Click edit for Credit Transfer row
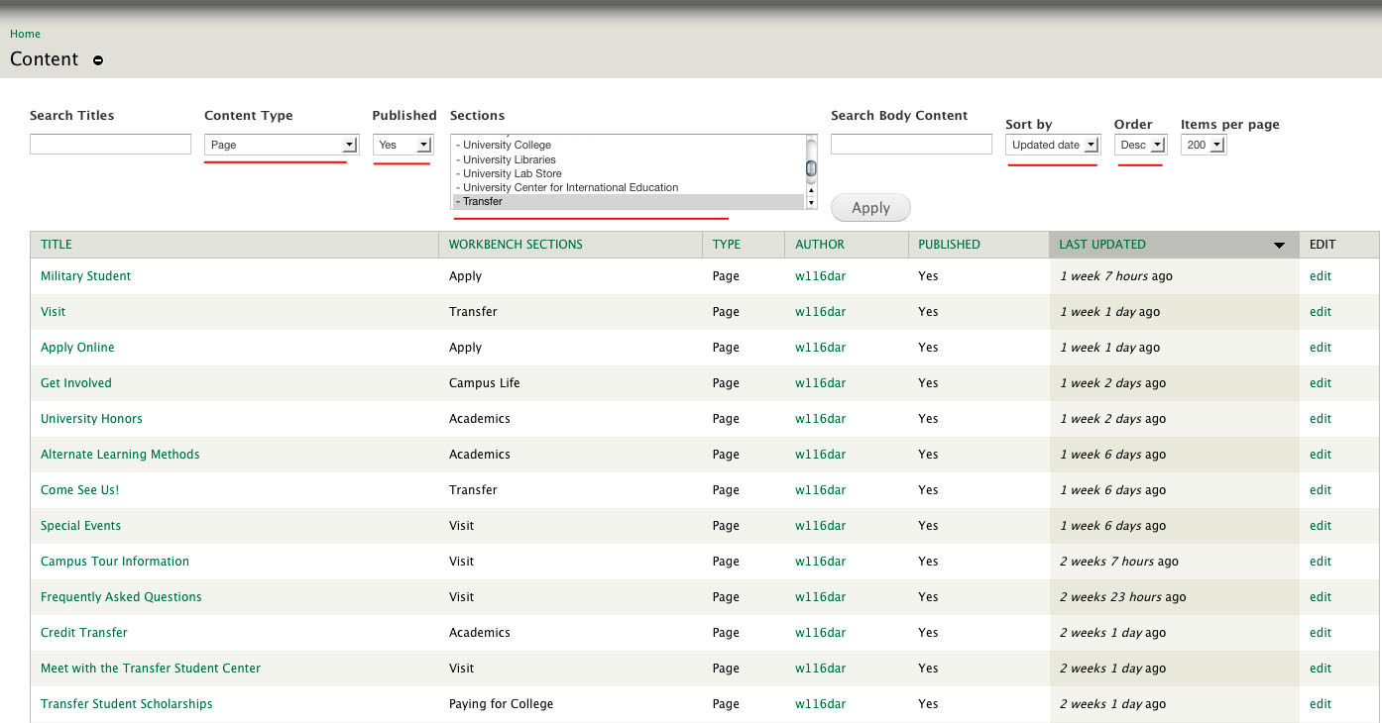Image resolution: width=1382 pixels, height=723 pixels. (1320, 633)
